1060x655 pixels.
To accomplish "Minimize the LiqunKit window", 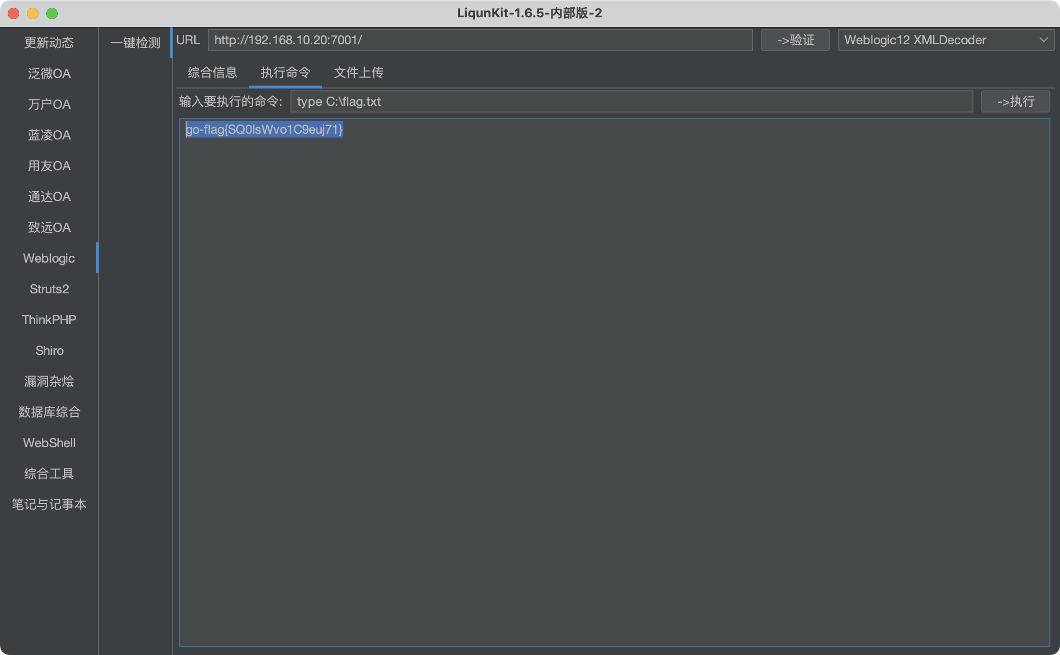I will [33, 13].
